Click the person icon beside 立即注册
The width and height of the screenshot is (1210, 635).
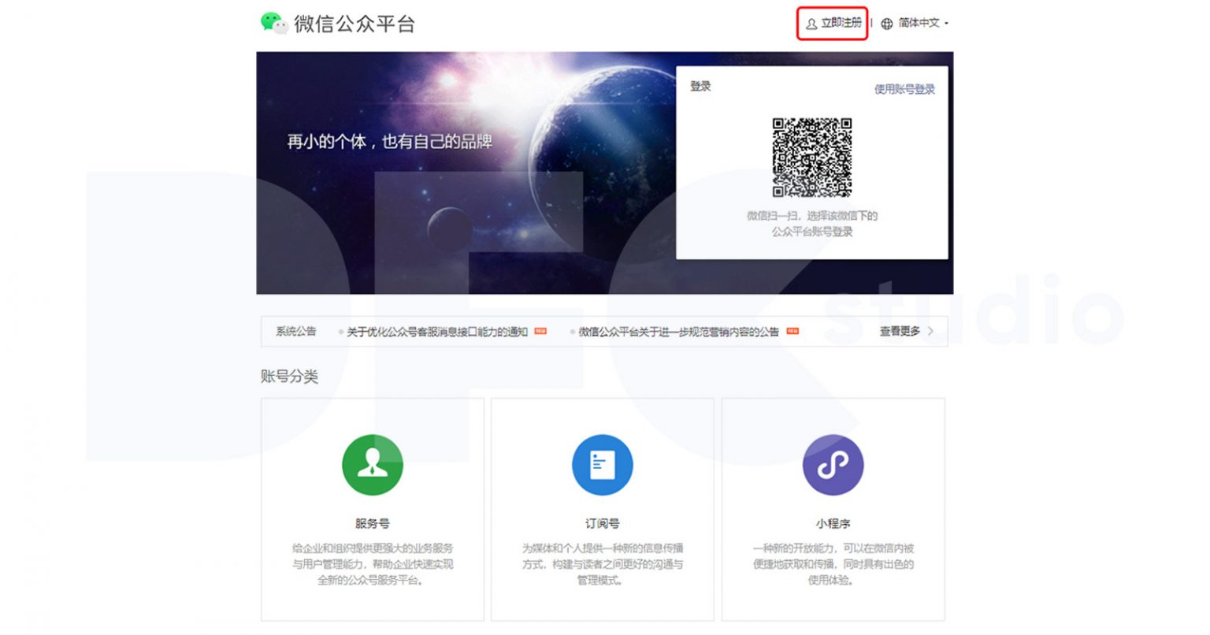tap(811, 24)
